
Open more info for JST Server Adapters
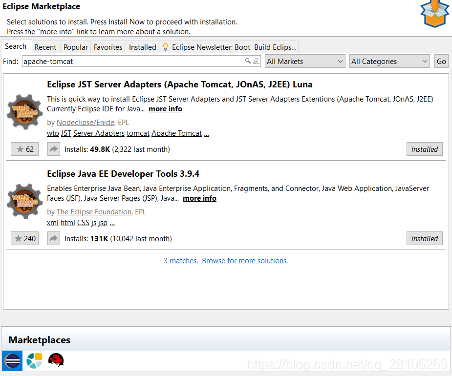point(165,109)
